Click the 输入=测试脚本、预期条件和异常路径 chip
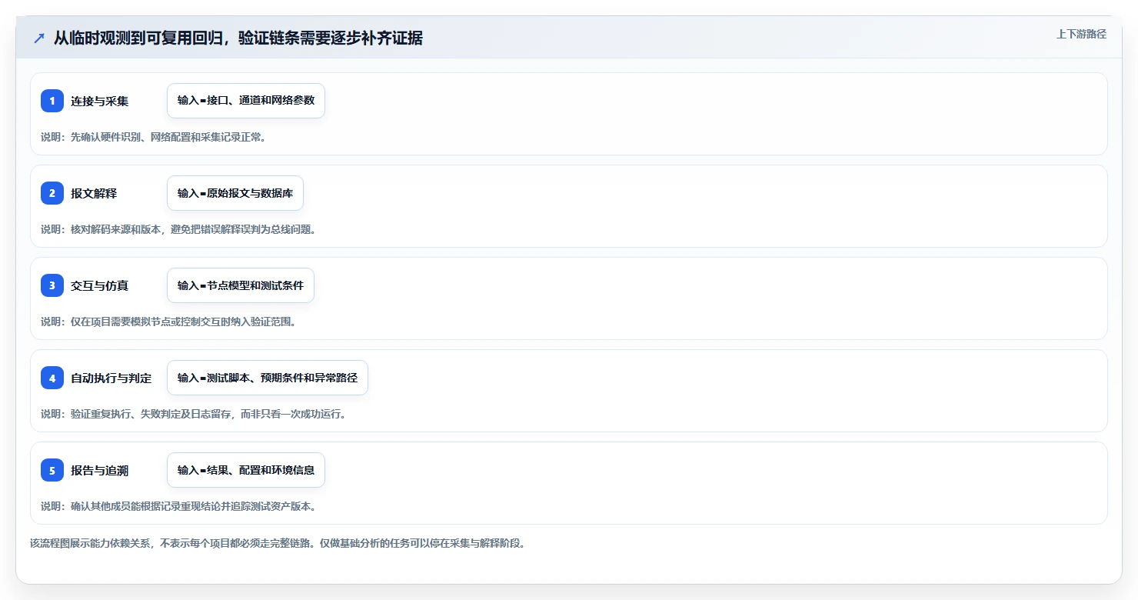The width and height of the screenshot is (1138, 600). [x=268, y=378]
